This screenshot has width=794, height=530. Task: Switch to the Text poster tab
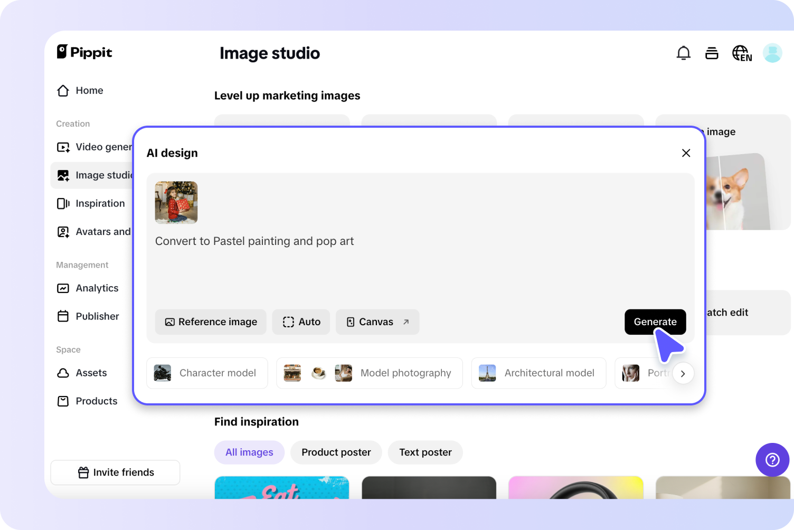pos(425,452)
